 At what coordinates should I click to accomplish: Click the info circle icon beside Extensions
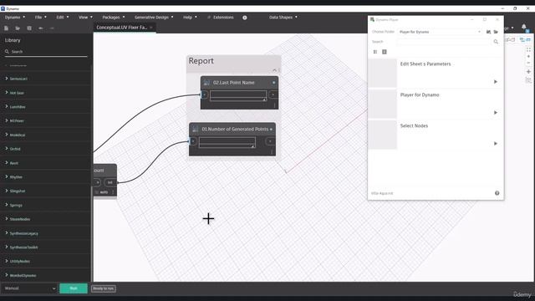click(x=245, y=18)
